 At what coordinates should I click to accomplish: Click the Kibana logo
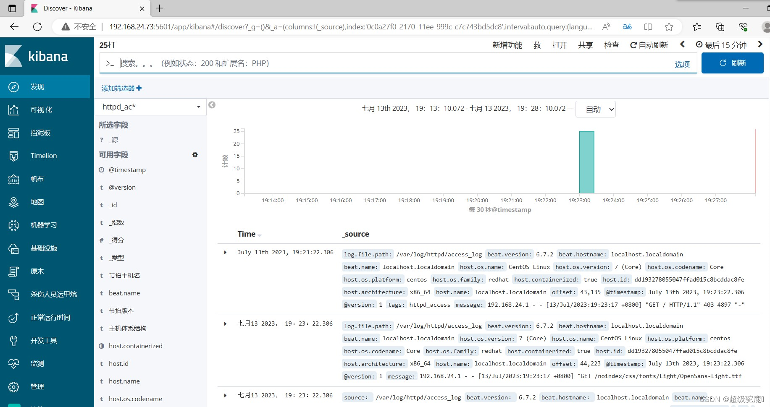click(x=37, y=56)
